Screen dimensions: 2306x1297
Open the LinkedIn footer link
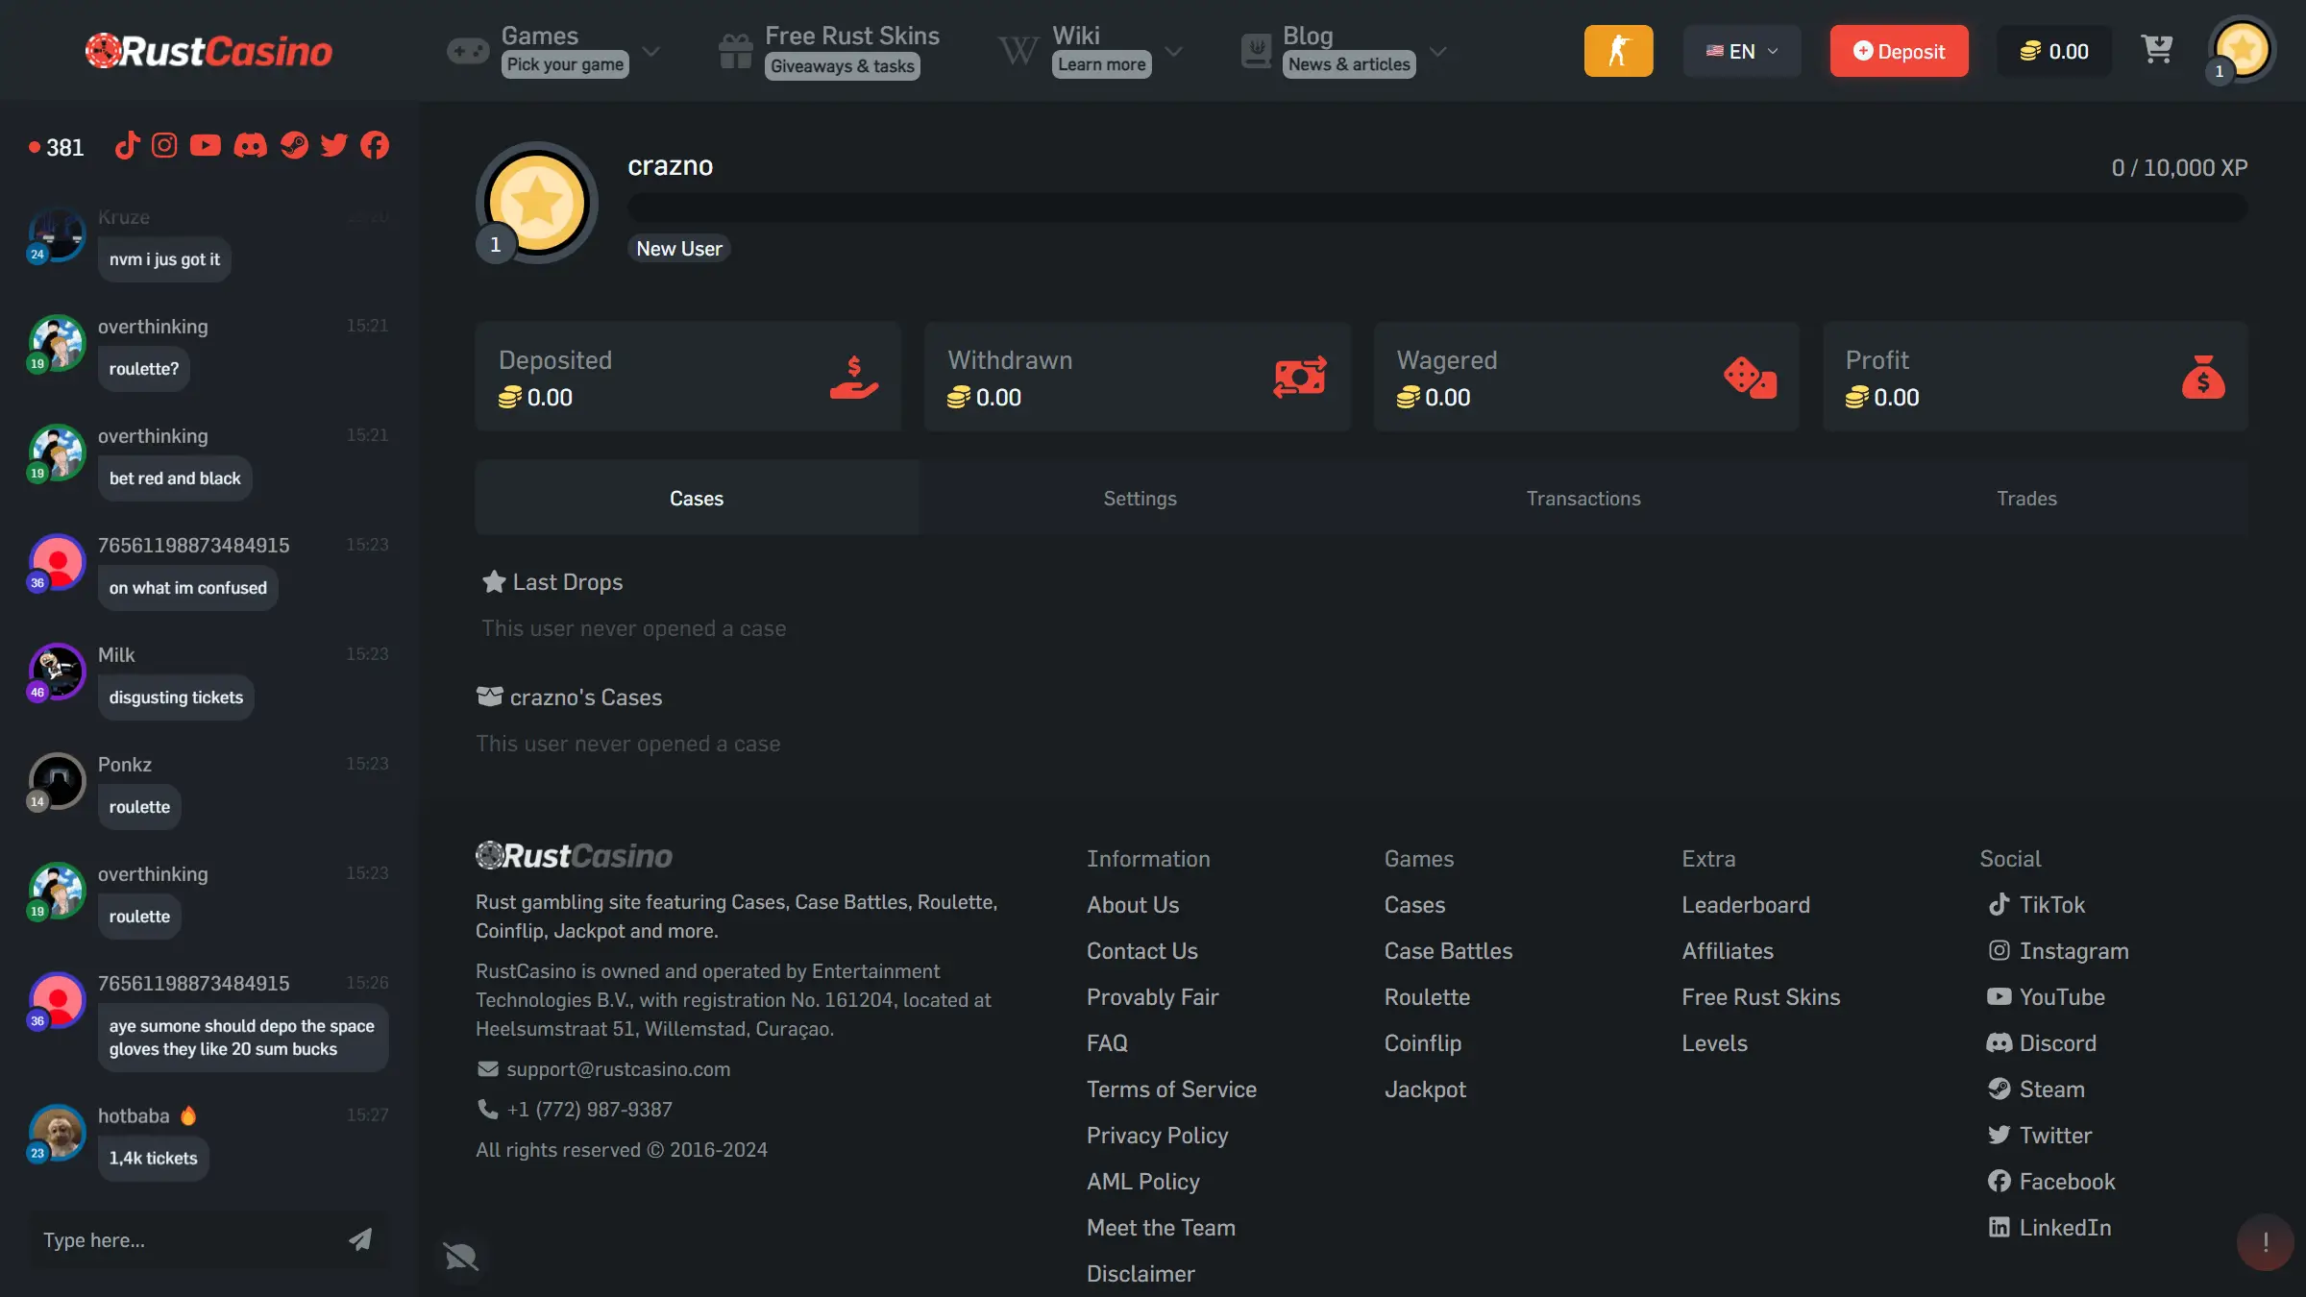(x=2049, y=1227)
